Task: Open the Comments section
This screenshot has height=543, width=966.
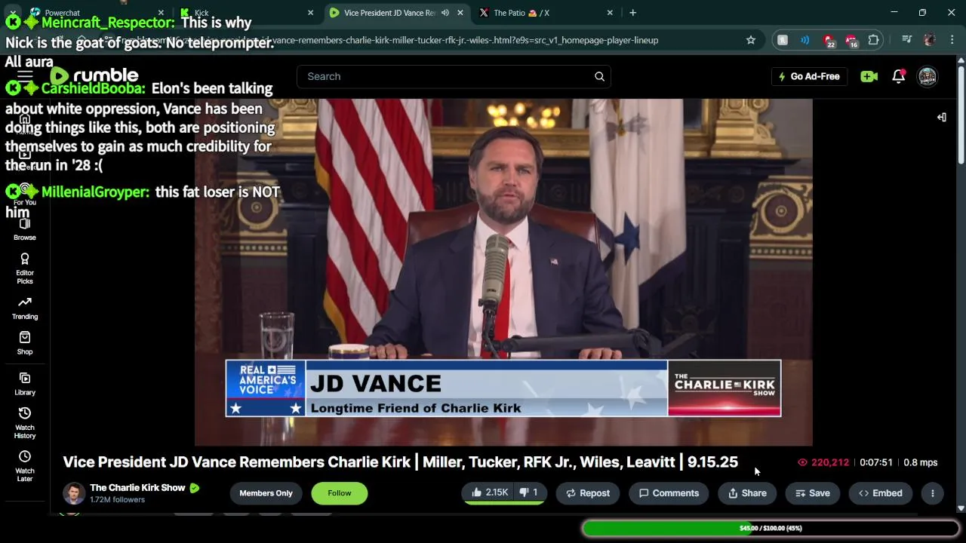Action: [669, 493]
